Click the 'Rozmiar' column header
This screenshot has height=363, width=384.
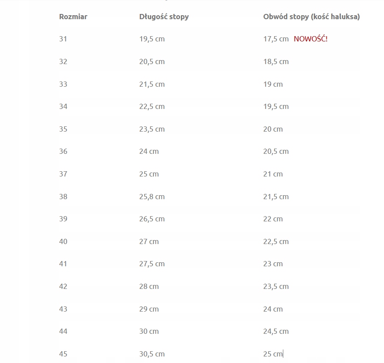point(73,17)
